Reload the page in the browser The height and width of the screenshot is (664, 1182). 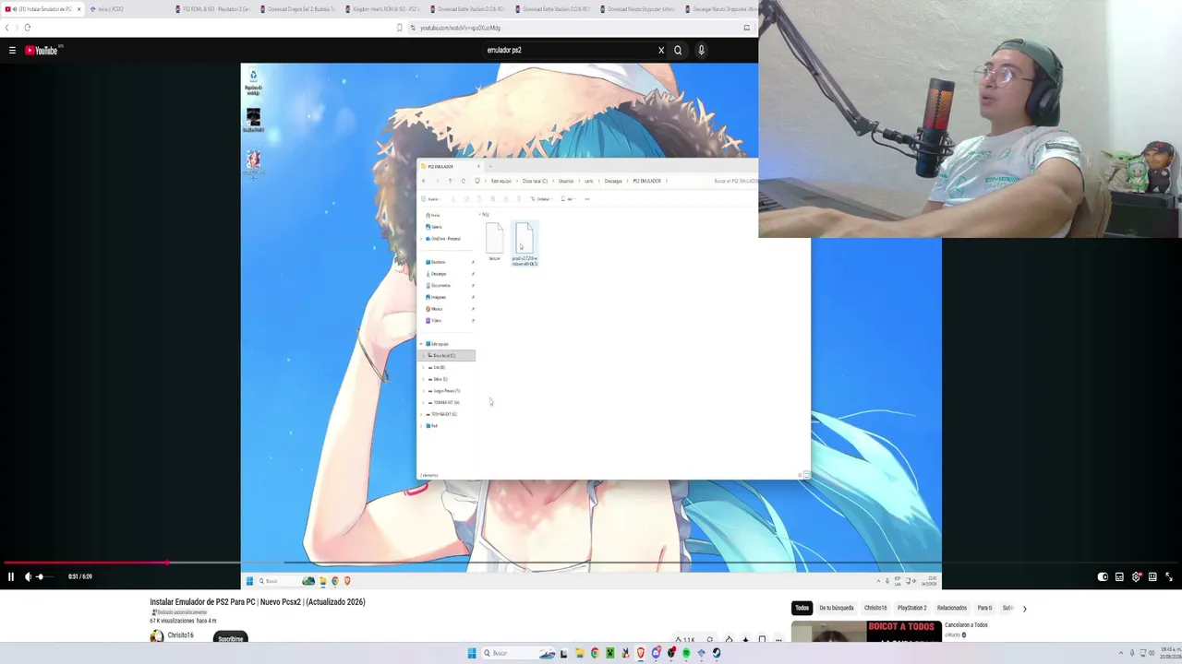point(28,28)
